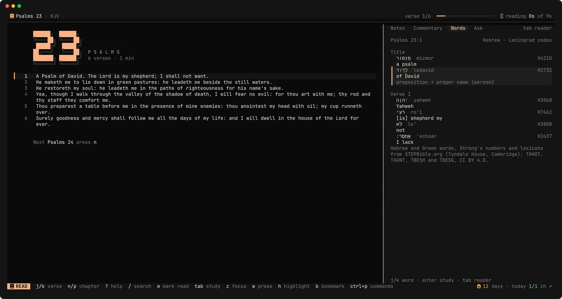This screenshot has width=562, height=299.
Task: Select the lo' word entry
Action: [471, 127]
